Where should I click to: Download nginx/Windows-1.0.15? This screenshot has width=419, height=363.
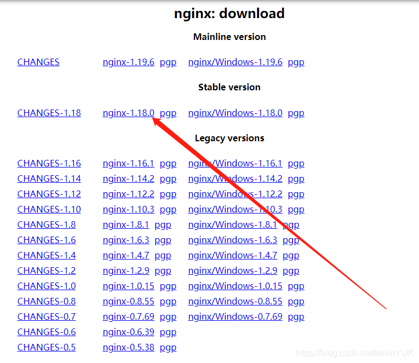pos(235,286)
